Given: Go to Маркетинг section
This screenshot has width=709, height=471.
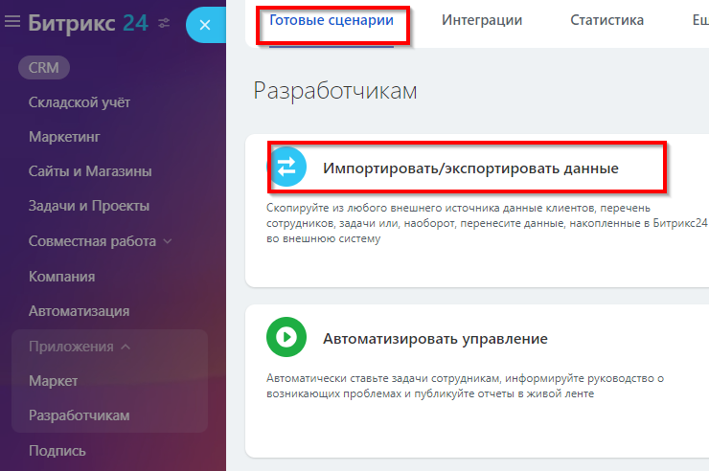Looking at the screenshot, I should tap(64, 137).
